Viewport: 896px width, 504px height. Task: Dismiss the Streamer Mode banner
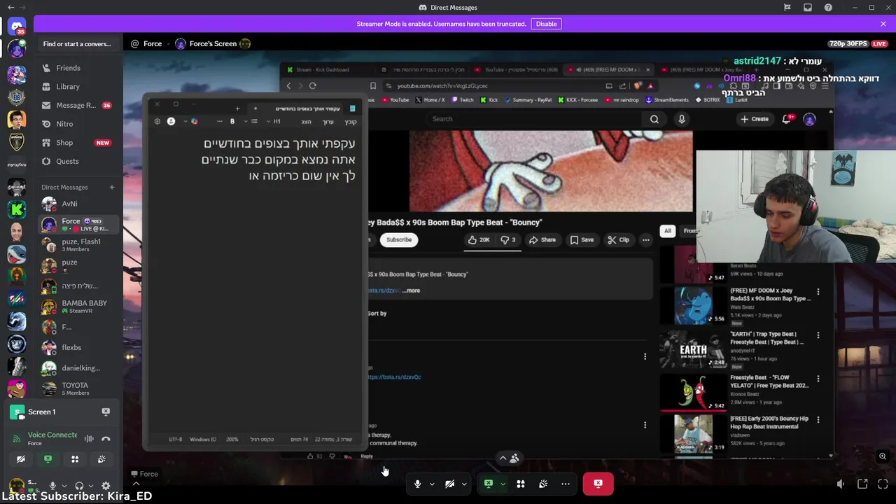coord(883,24)
